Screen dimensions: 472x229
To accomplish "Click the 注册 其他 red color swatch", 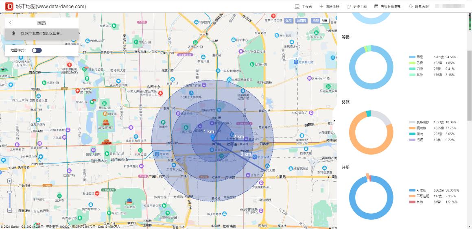I will [x=412, y=202].
